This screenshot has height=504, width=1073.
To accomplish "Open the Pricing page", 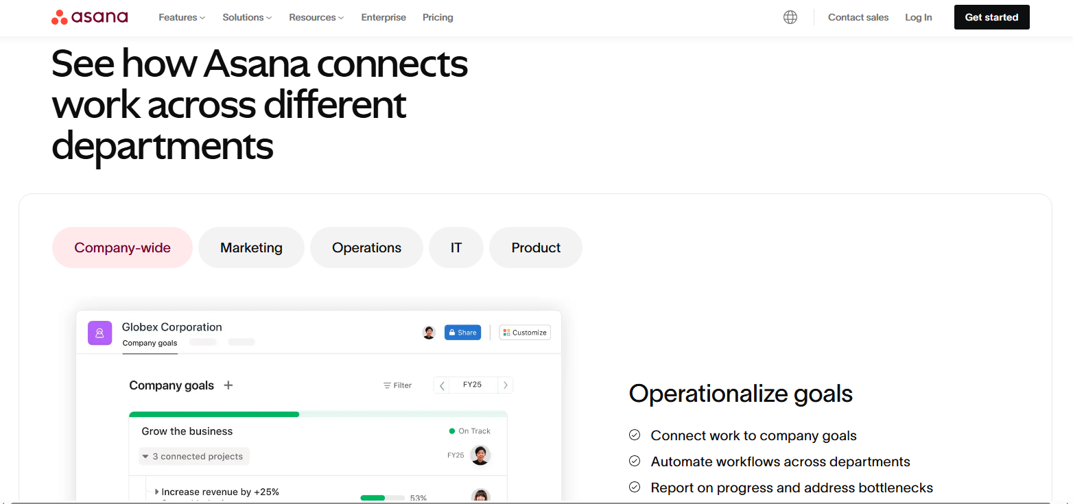I will 438,17.
